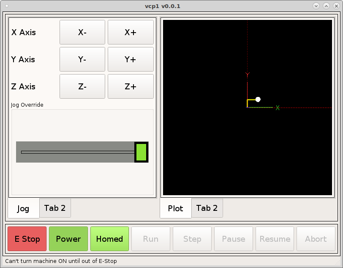Click the Z Axis label
343x268 pixels.
coord(23,86)
